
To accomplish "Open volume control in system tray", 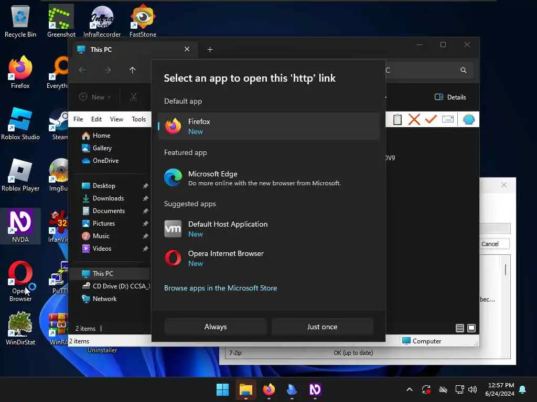I will coord(472,389).
